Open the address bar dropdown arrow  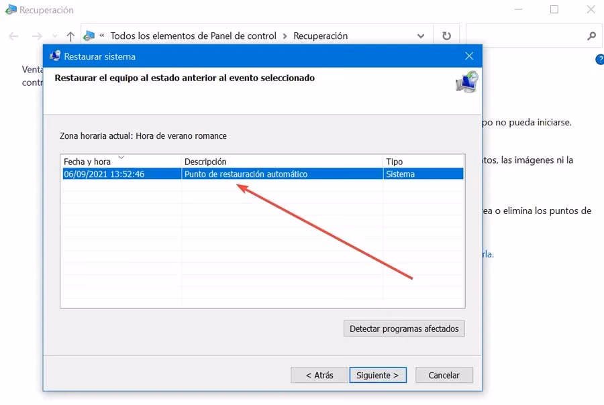coord(421,36)
